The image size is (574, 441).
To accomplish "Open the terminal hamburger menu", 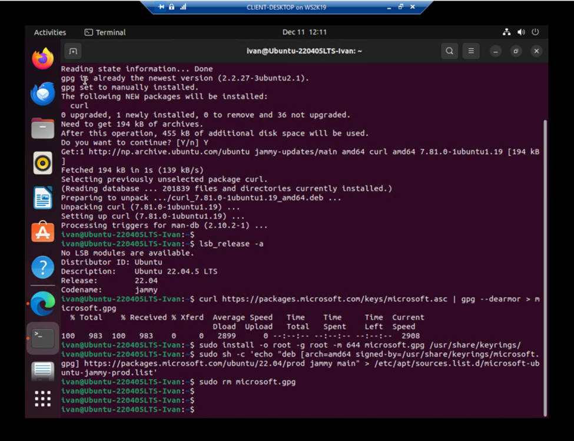I will click(471, 51).
